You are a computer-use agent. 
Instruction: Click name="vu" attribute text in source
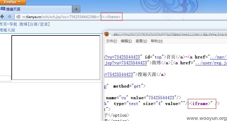tap(117, 98)
